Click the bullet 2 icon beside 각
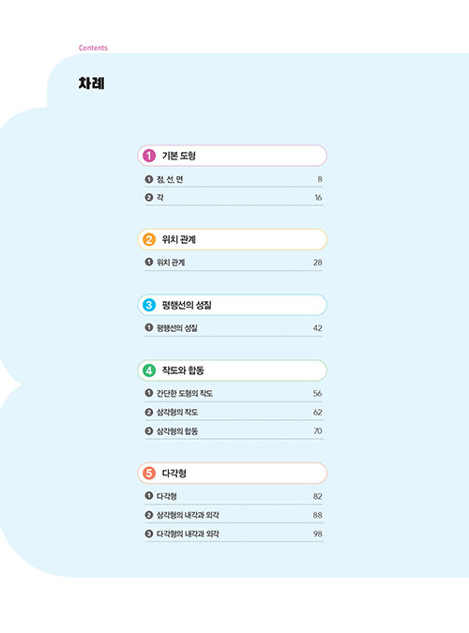This screenshot has width=469, height=633. 148,198
